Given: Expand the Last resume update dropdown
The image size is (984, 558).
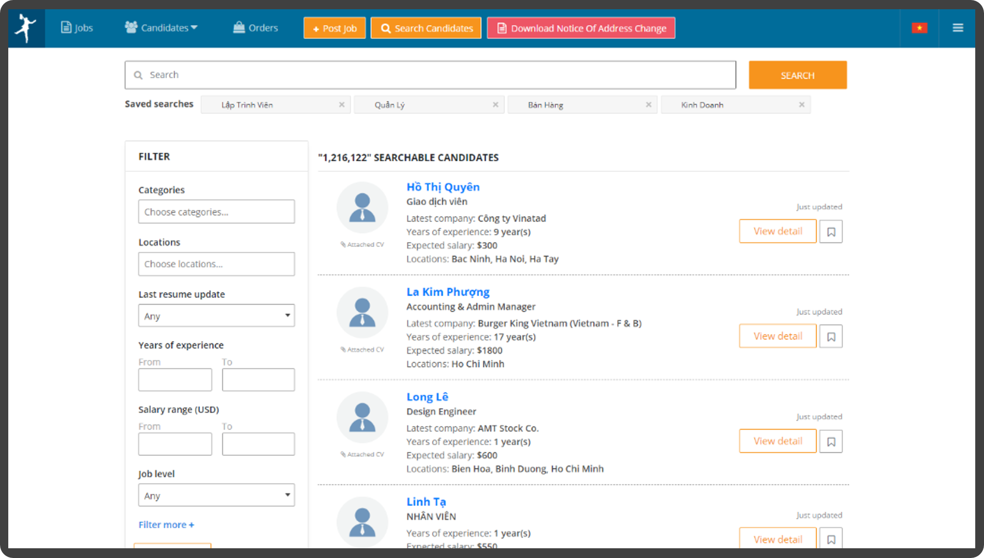Looking at the screenshot, I should pos(216,316).
